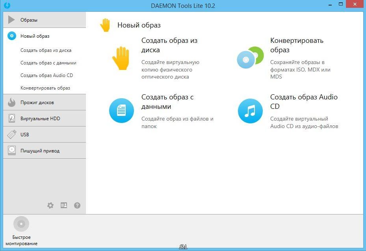Click the Новый образ page title text
The height and width of the screenshot is (251, 366).
pyautogui.click(x=139, y=25)
